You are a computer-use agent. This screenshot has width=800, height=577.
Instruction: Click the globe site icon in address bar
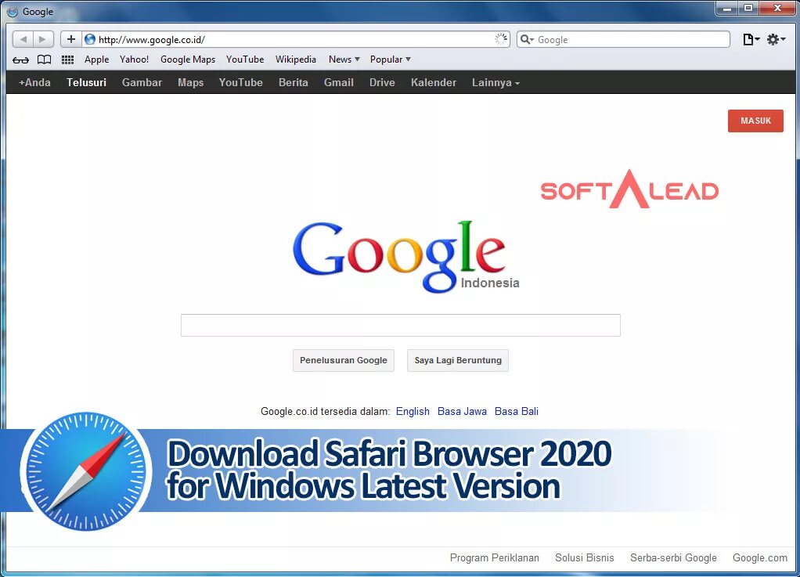coord(90,39)
